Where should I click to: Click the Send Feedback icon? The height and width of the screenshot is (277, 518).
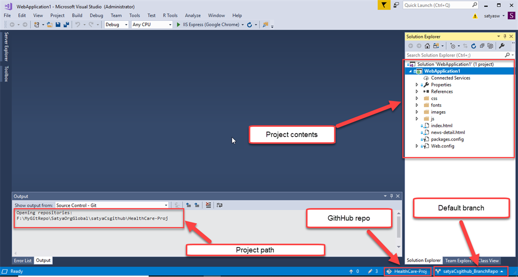396,5
